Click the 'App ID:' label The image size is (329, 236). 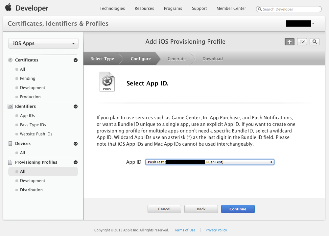(x=134, y=162)
